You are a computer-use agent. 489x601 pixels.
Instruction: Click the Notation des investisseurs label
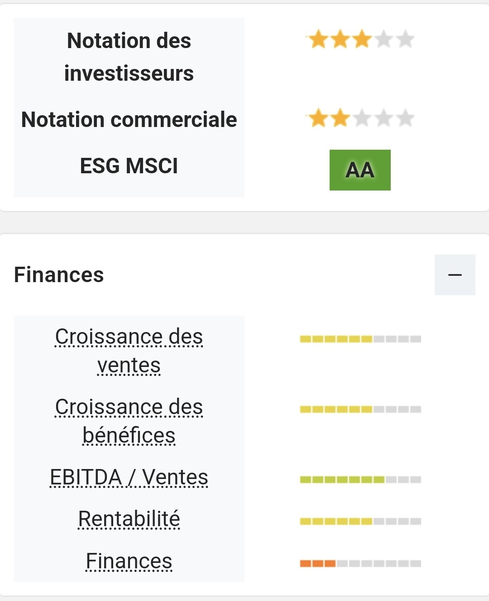(x=129, y=57)
